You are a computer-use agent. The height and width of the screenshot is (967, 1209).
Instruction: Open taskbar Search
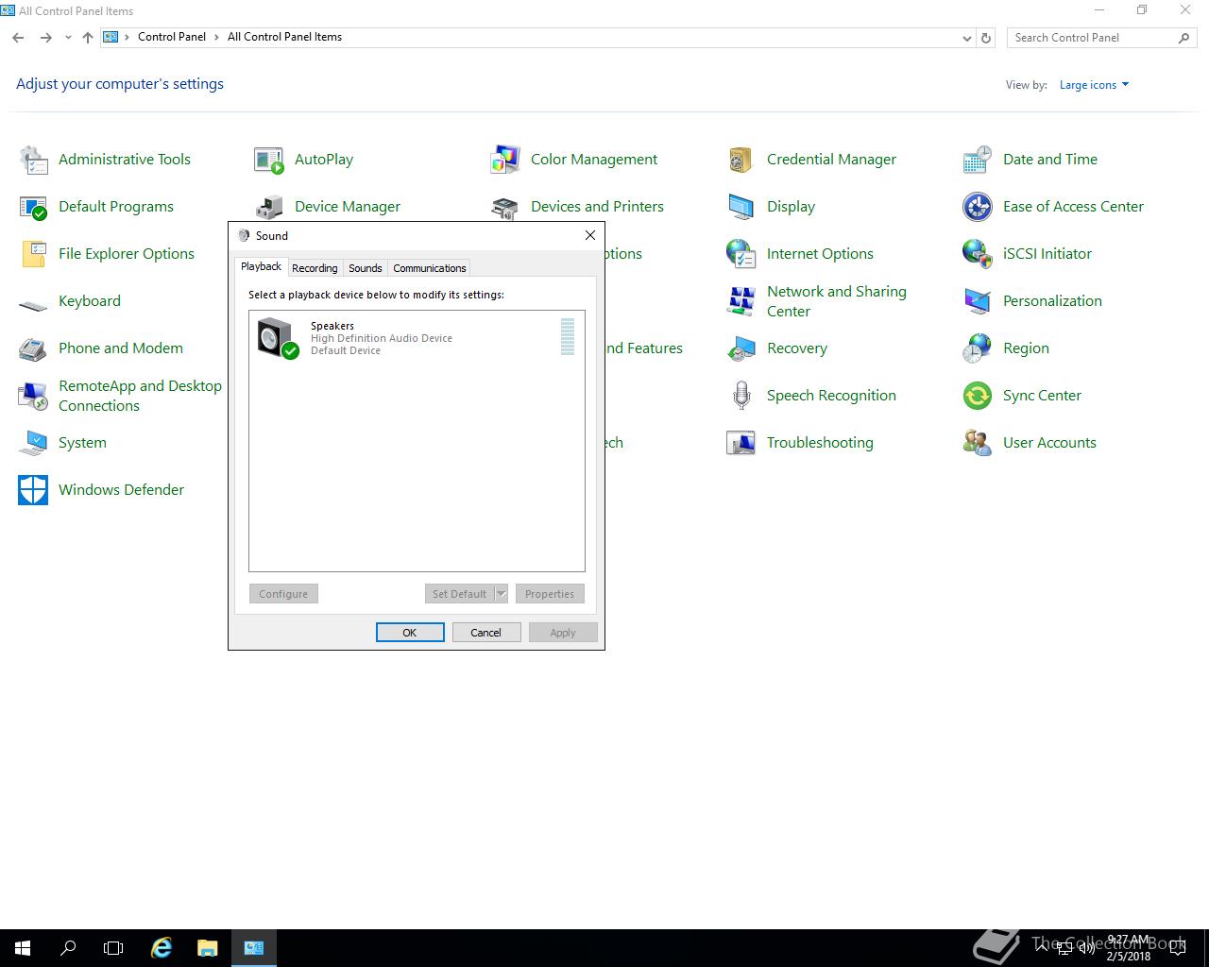pos(68,948)
